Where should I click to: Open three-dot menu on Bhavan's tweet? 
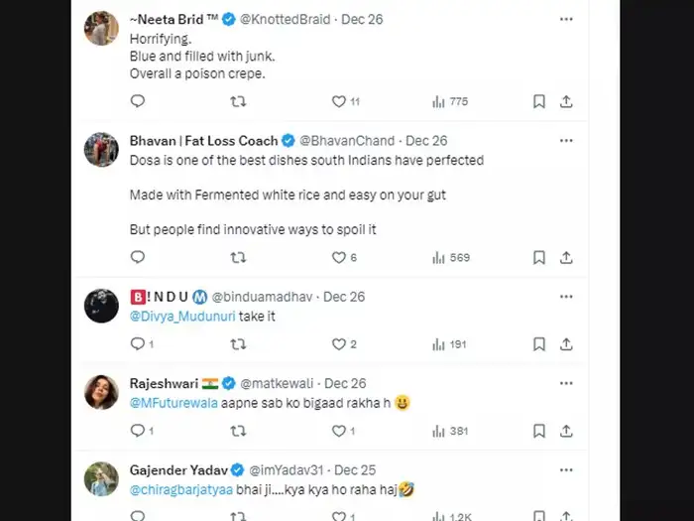pyautogui.click(x=566, y=141)
